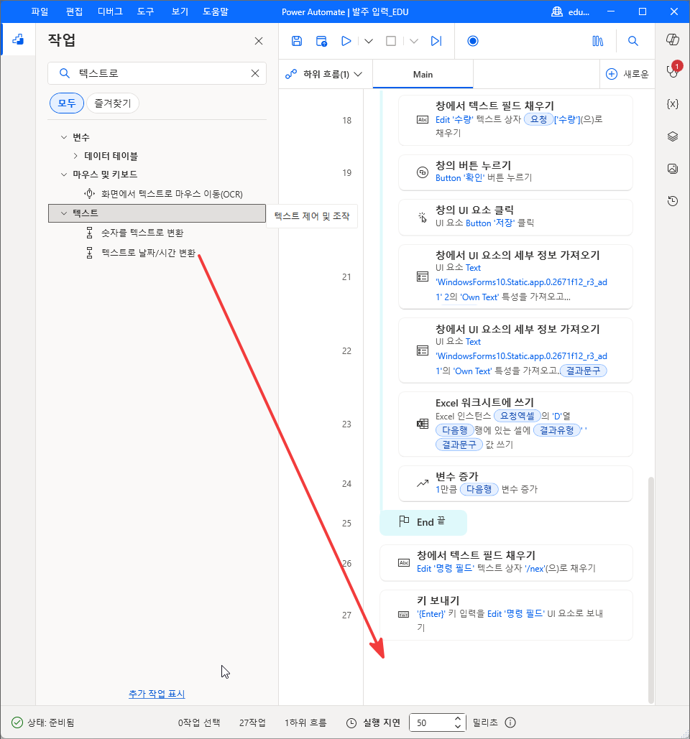
Task: Click the 상태: 준비됨 status indicator
Action: coord(43,722)
